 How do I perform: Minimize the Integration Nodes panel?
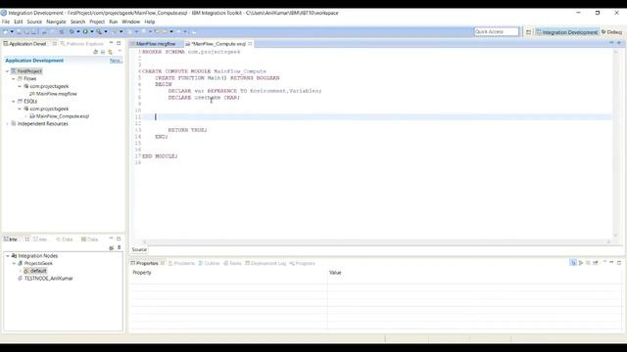click(x=111, y=239)
